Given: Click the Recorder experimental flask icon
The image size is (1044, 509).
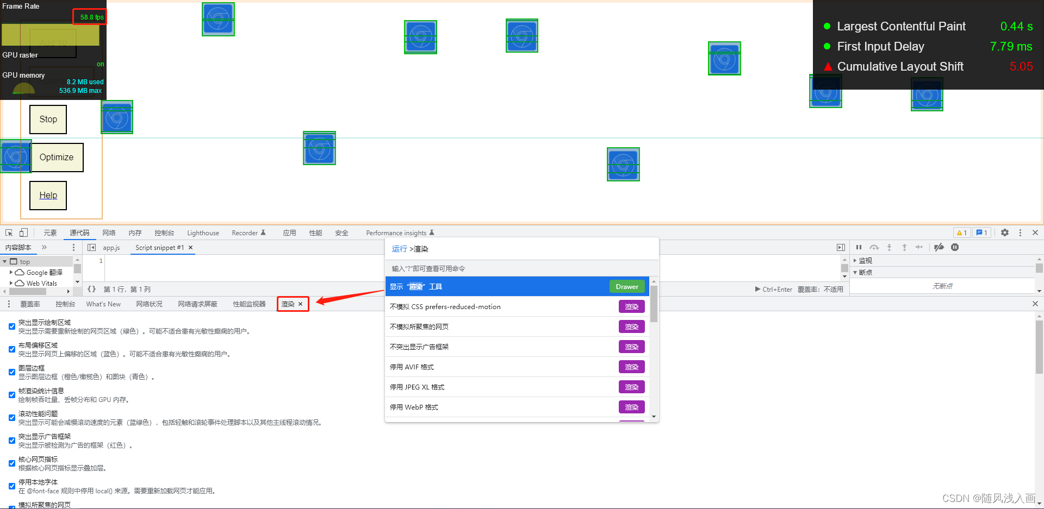Looking at the screenshot, I should pos(263,232).
